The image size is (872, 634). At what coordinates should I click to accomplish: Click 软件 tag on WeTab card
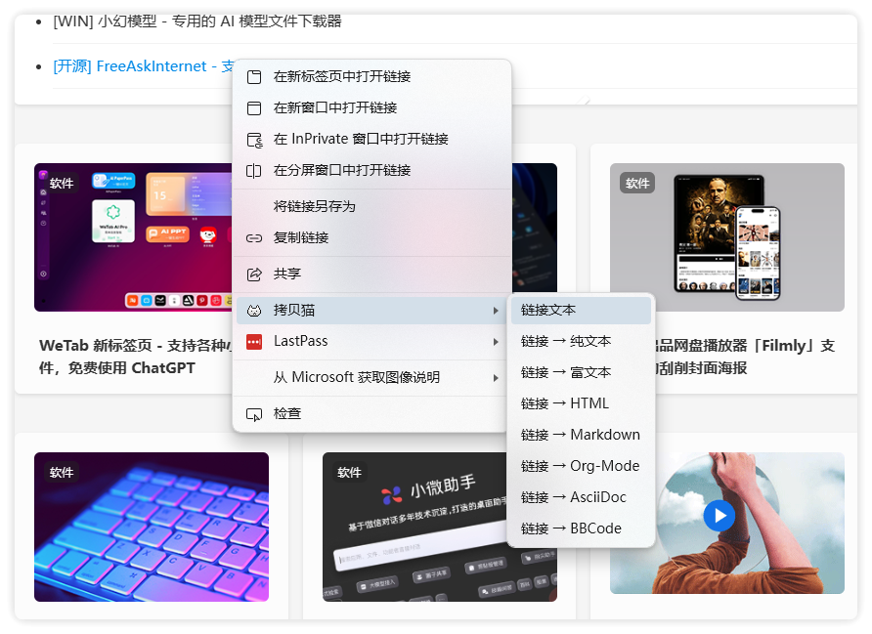[62, 184]
